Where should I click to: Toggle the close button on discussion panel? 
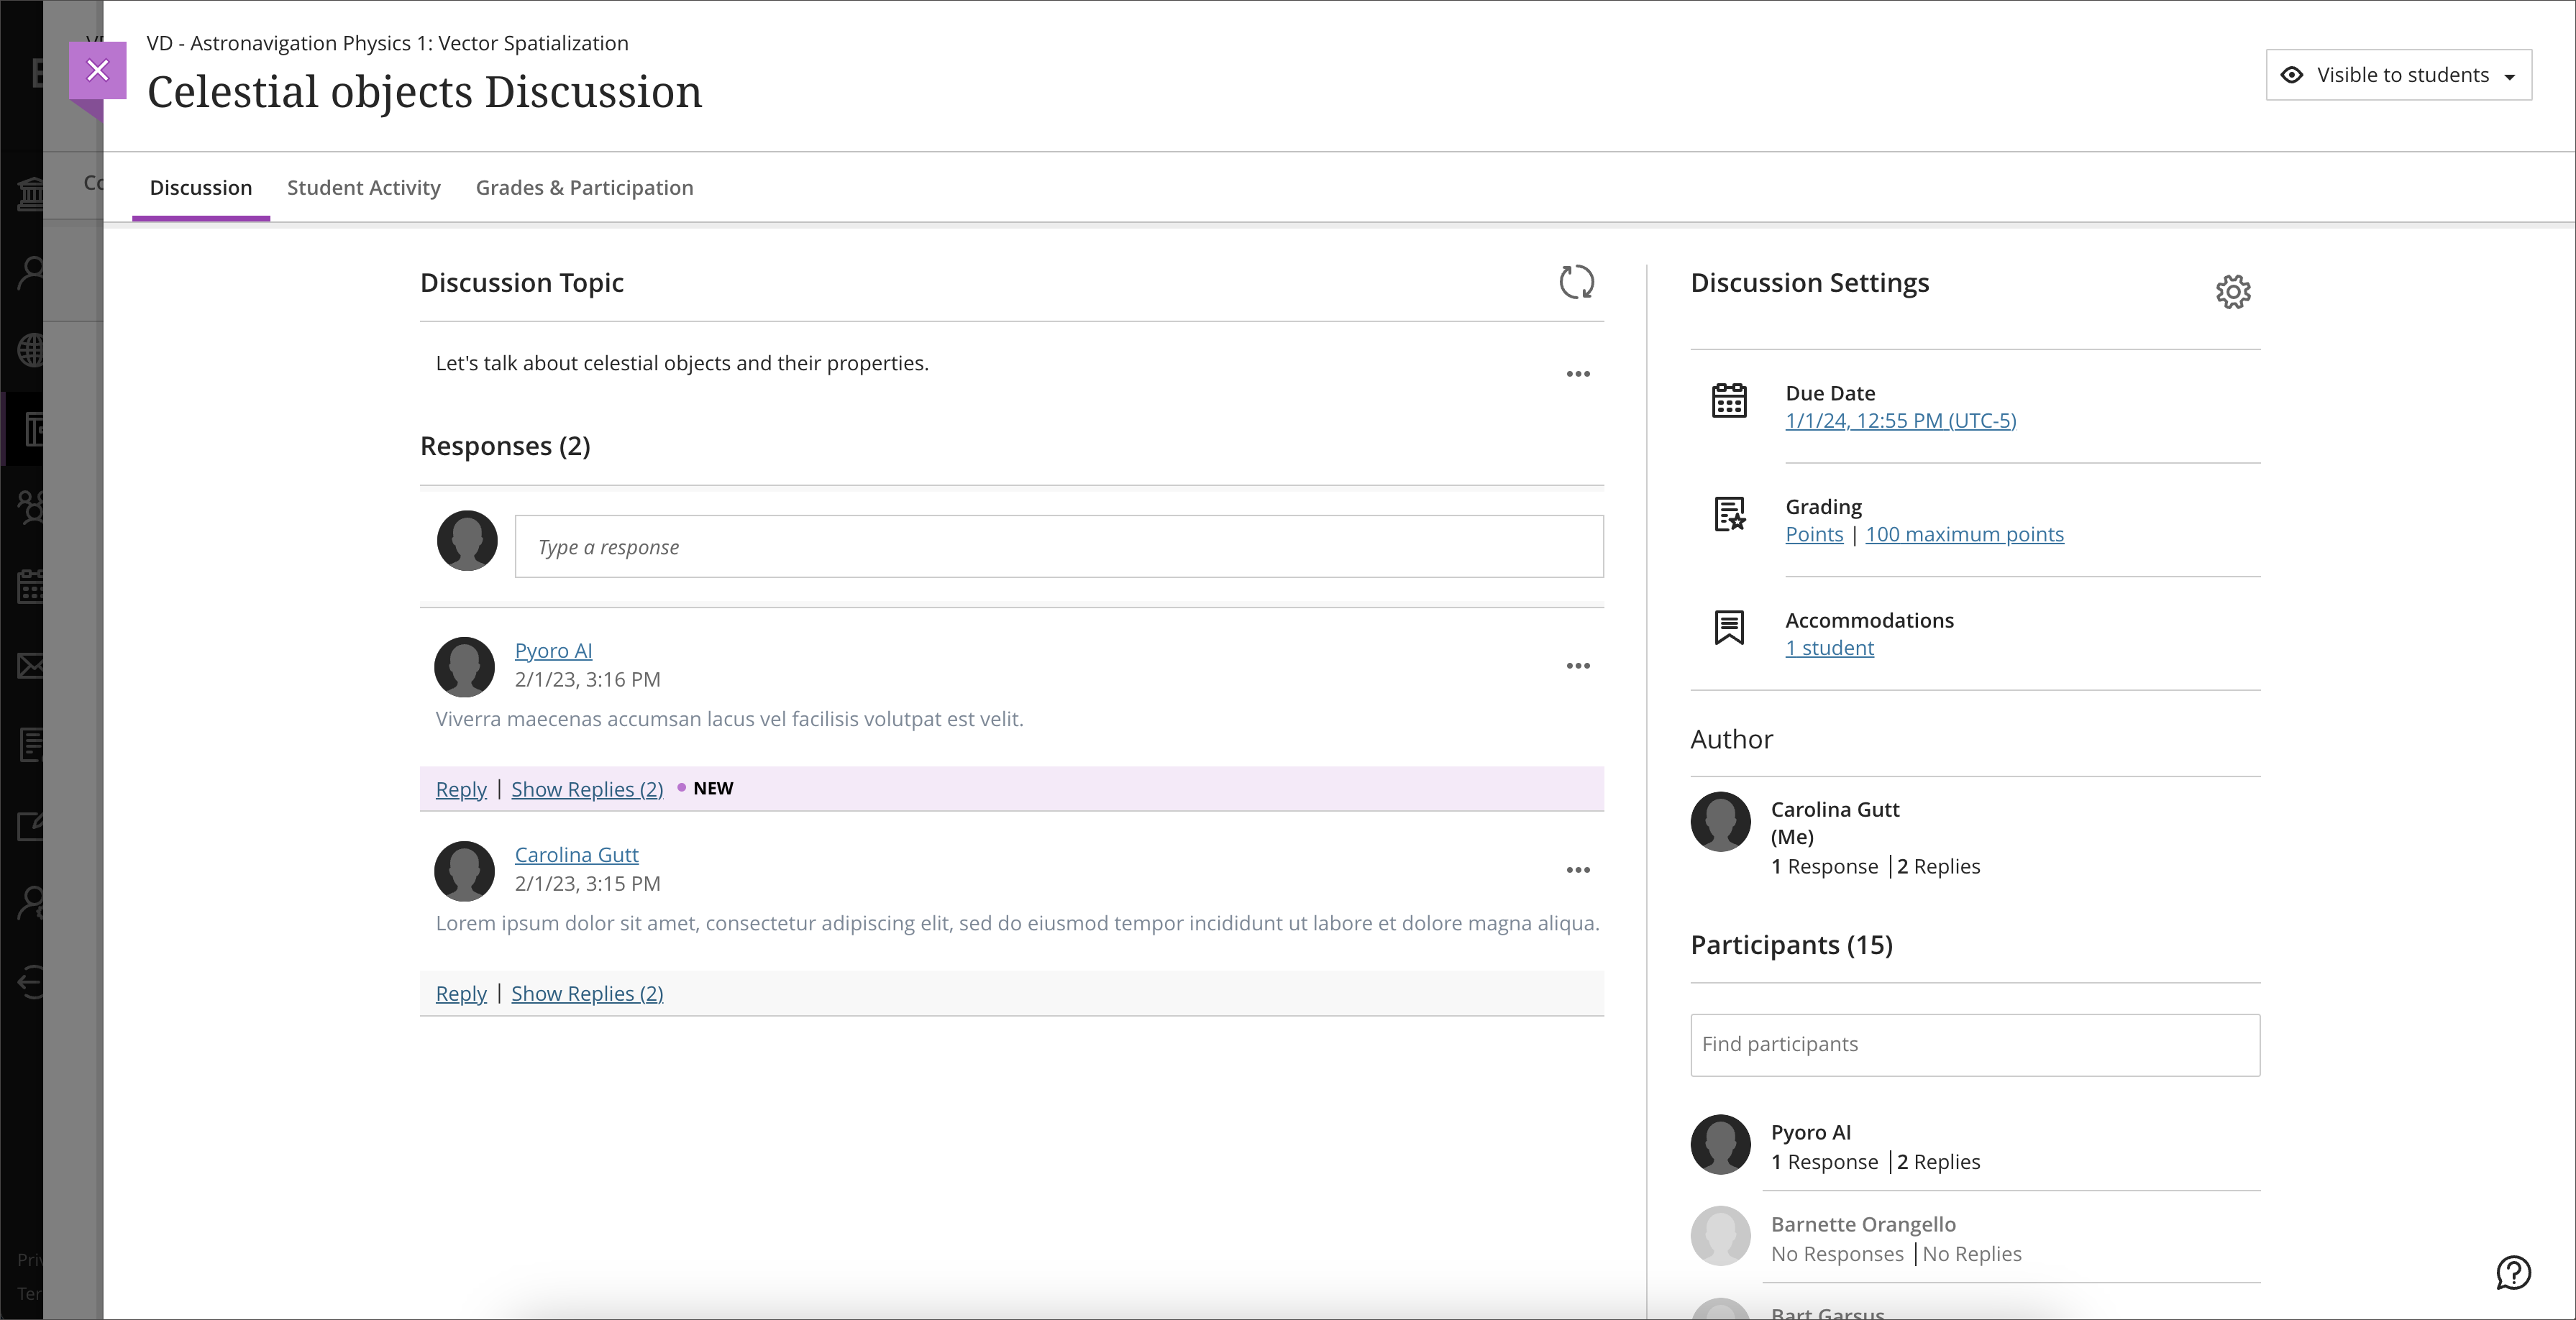96,69
